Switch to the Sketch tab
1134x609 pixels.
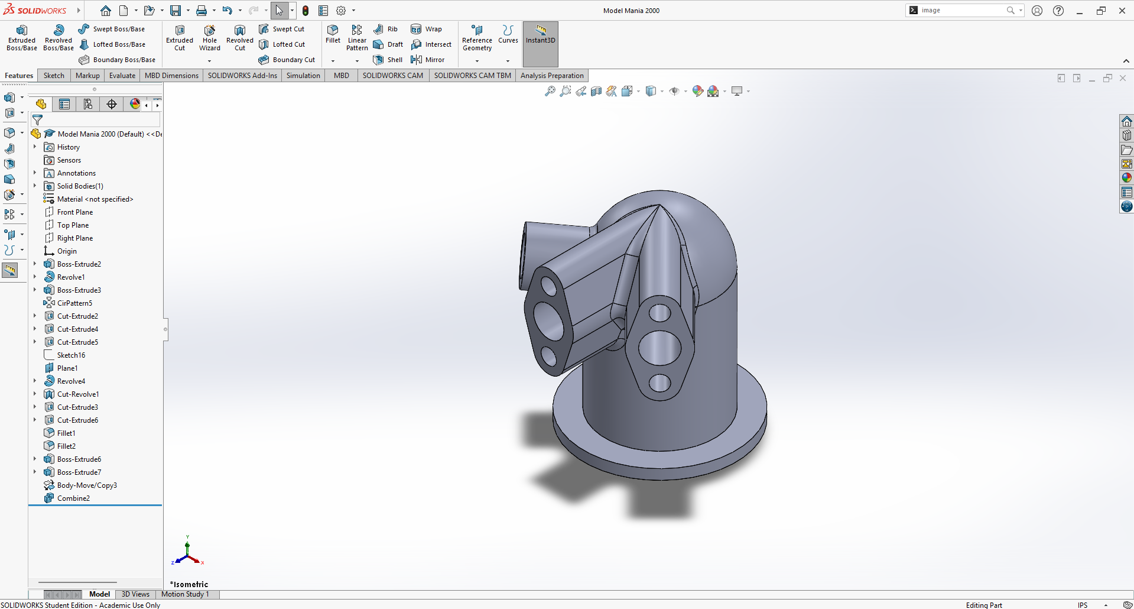54,76
